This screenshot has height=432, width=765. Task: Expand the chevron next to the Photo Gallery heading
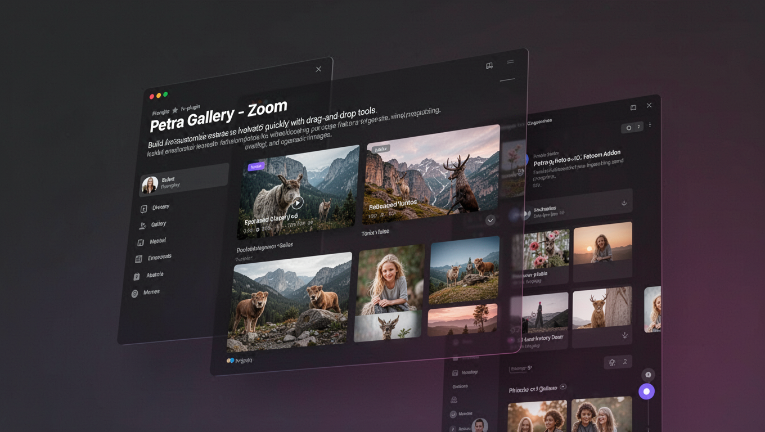click(562, 386)
